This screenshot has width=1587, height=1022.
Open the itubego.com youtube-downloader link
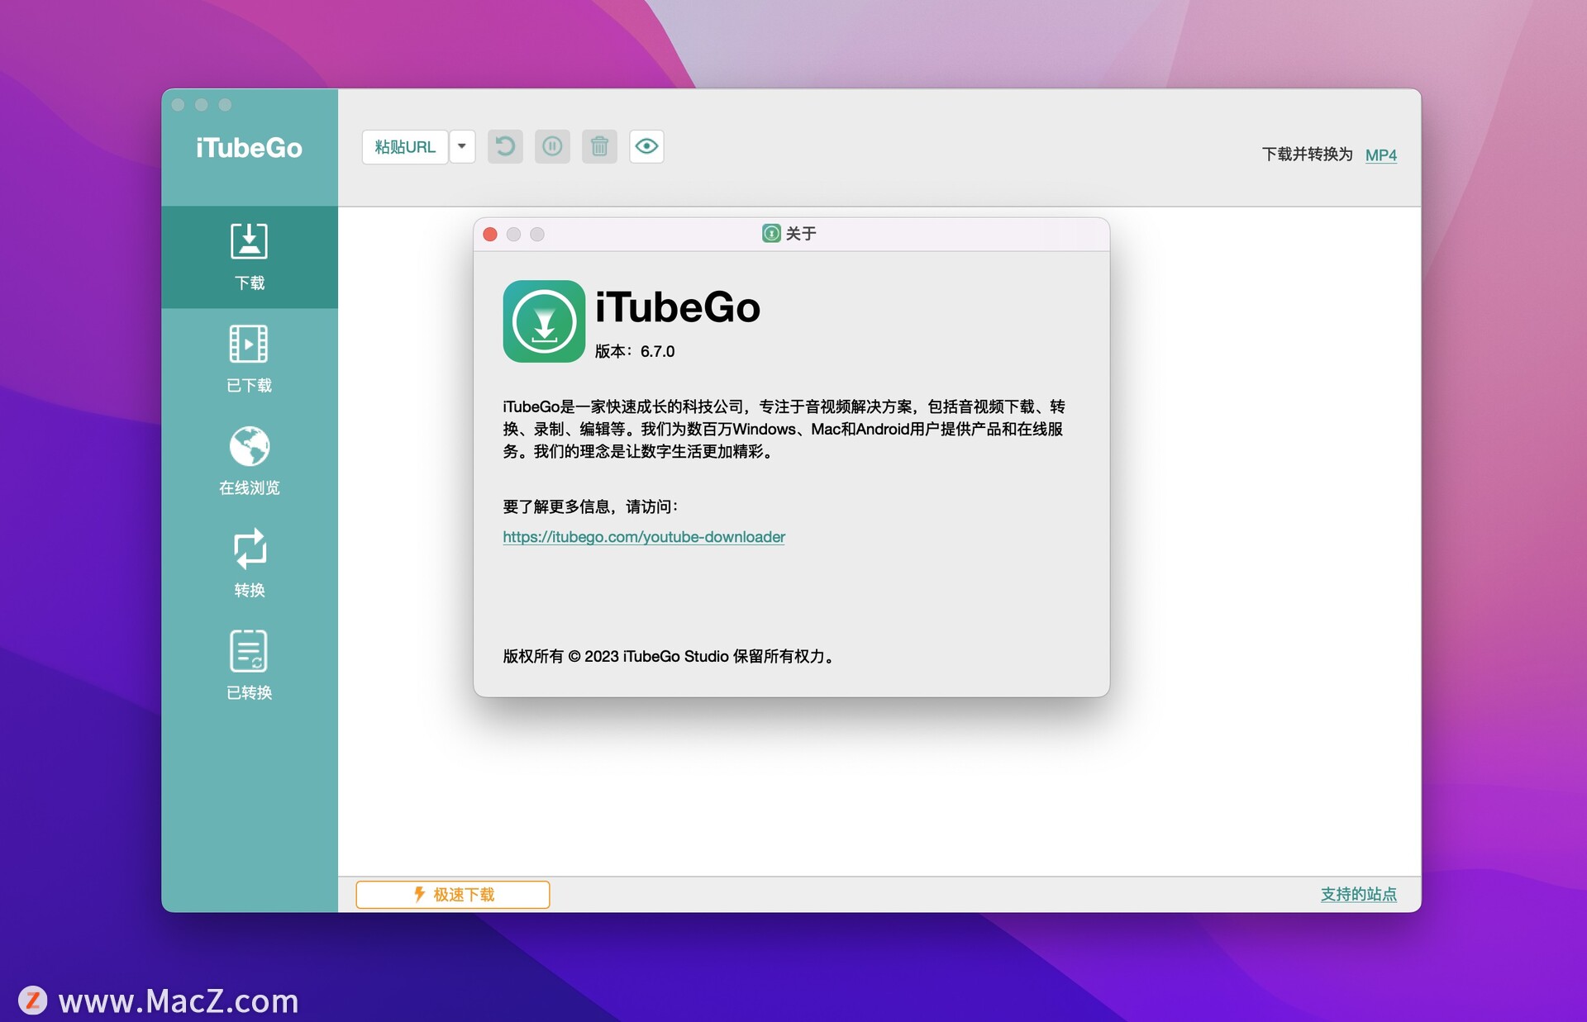[644, 537]
